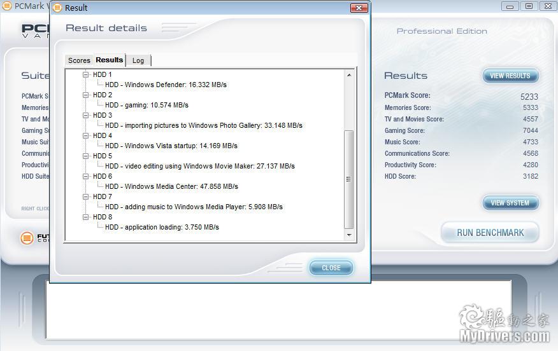Start the test with RUN BENCHMARK

(x=490, y=233)
